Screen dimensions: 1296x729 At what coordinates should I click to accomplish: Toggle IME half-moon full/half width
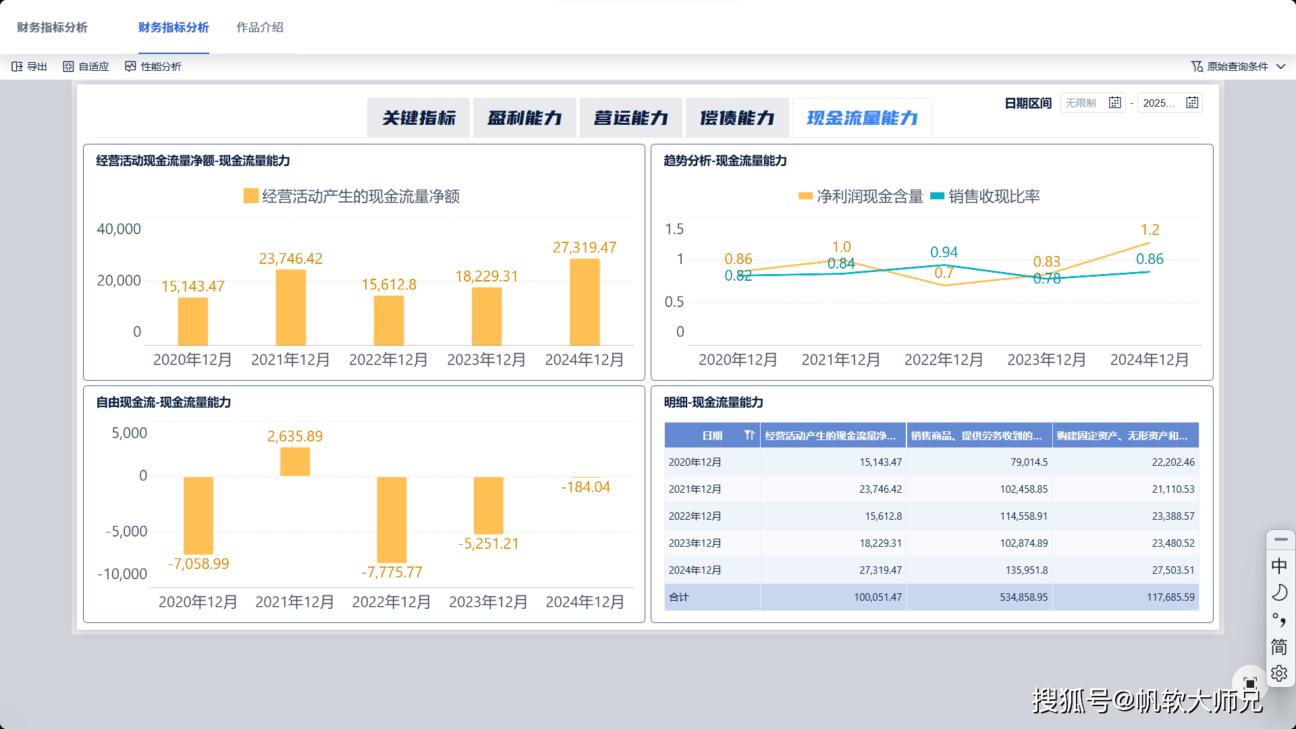[x=1279, y=593]
